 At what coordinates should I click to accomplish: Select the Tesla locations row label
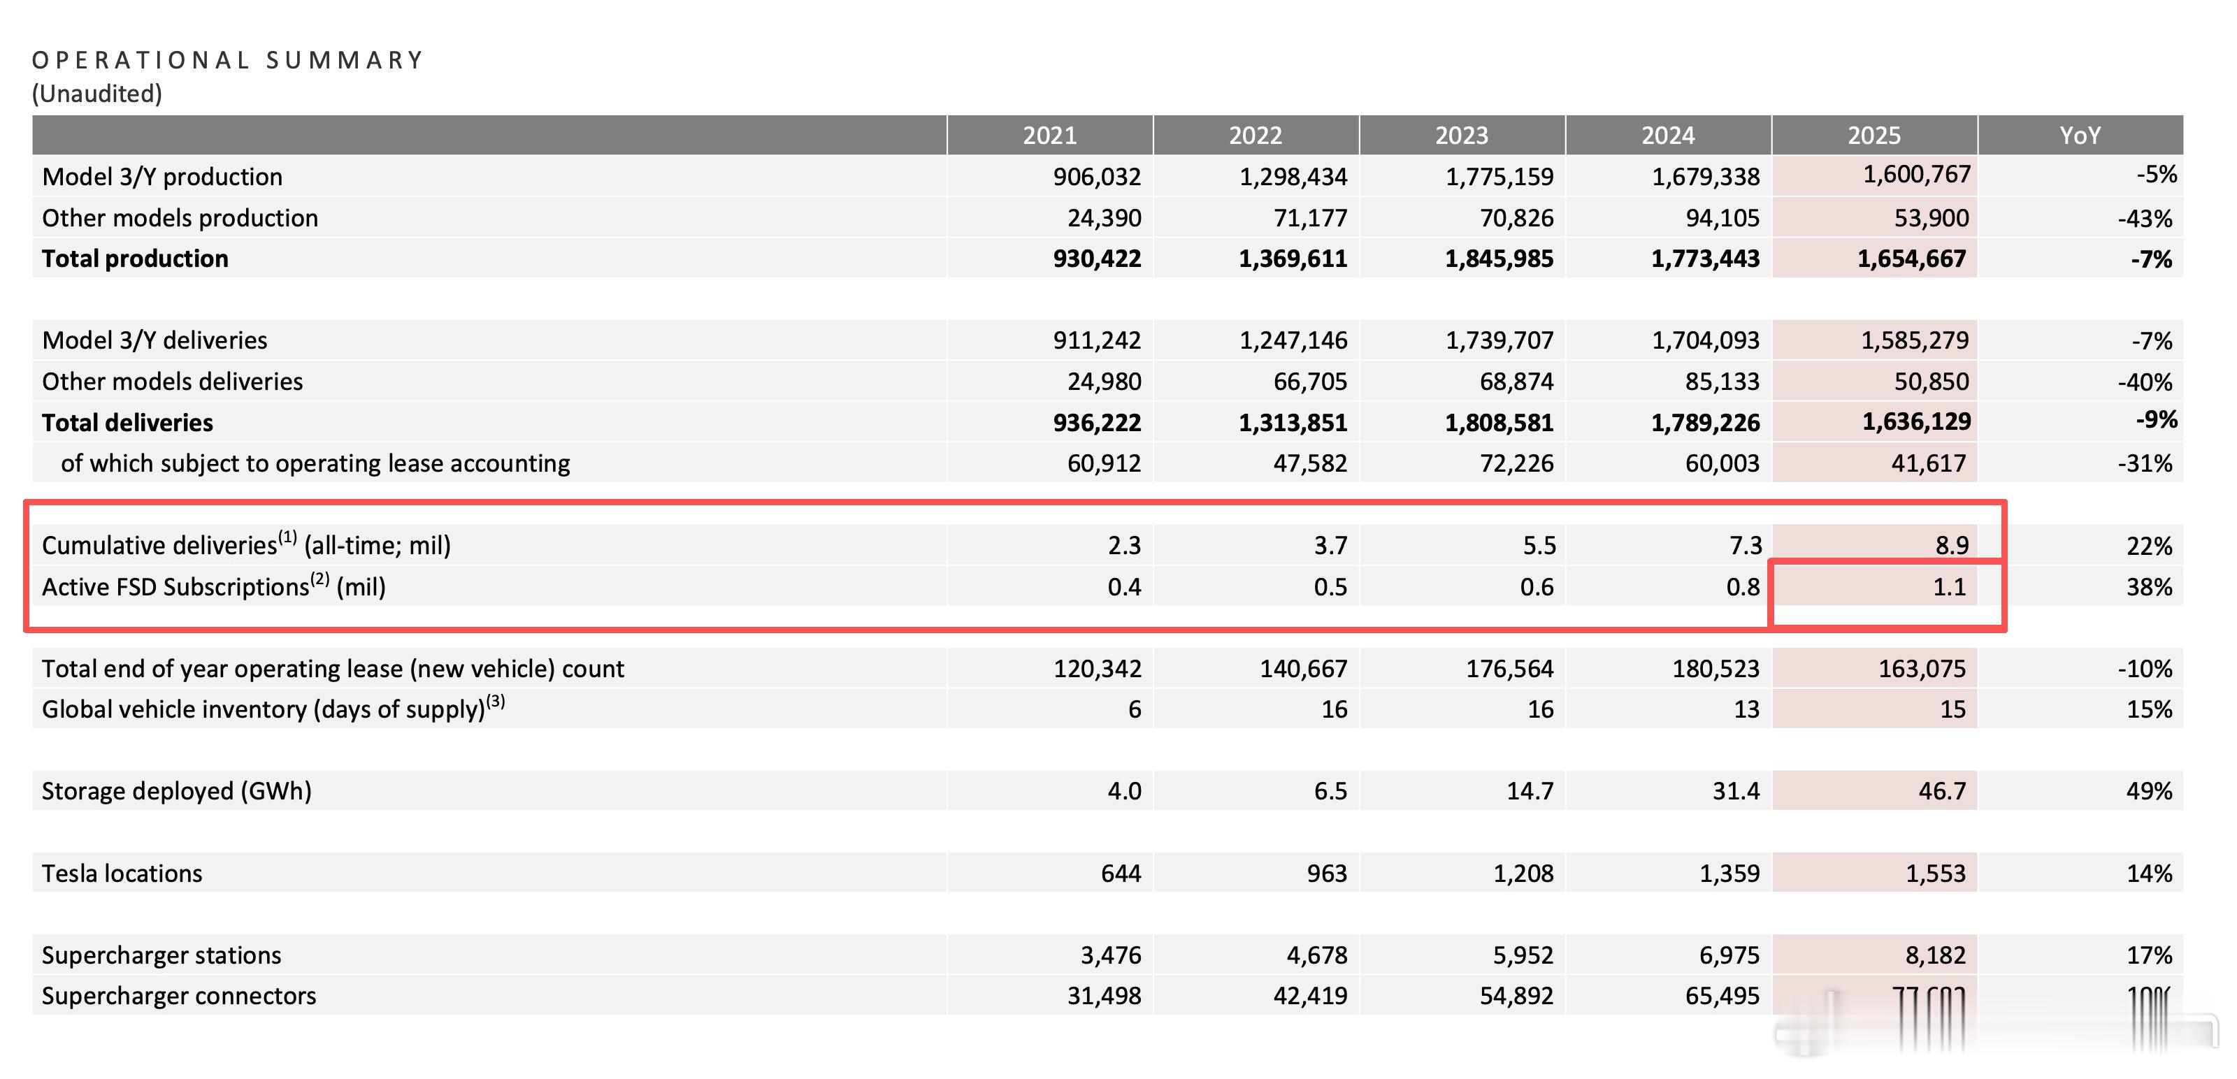click(122, 874)
